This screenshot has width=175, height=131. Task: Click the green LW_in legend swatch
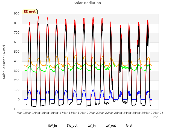pos(84,126)
